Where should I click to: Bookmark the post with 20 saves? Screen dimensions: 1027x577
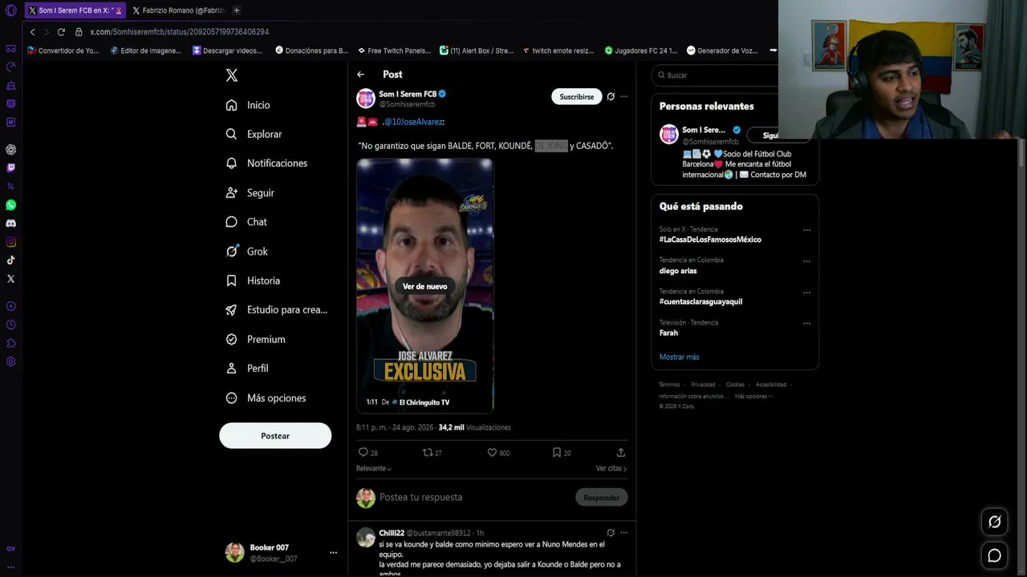pyautogui.click(x=562, y=453)
